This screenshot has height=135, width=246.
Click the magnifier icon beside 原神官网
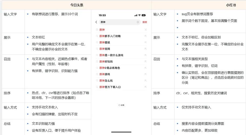click(x=97, y=49)
